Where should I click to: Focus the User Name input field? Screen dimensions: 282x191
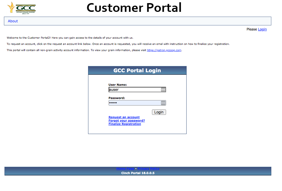(x=134, y=90)
